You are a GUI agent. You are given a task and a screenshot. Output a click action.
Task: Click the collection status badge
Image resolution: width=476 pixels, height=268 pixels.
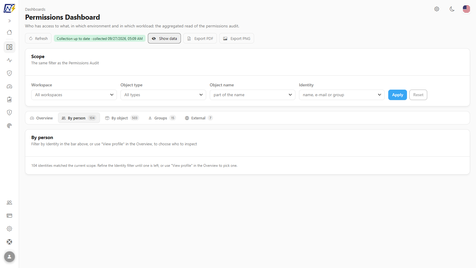[x=100, y=38]
